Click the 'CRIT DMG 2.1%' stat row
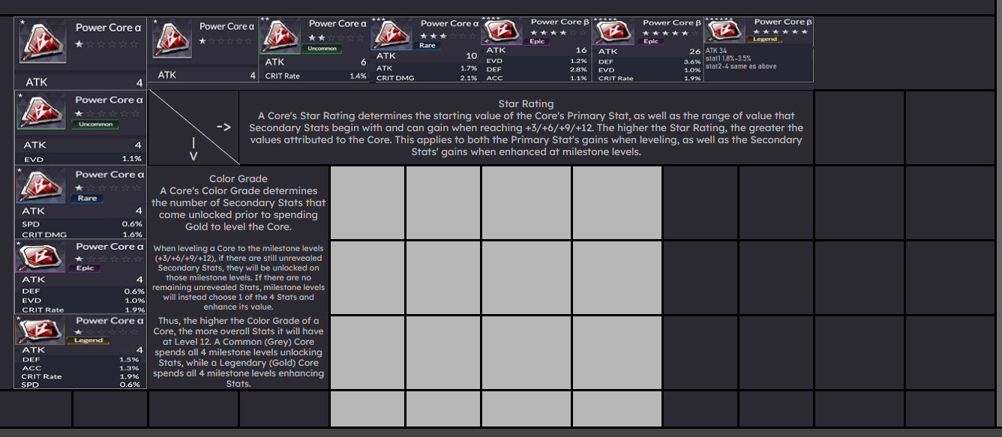Viewport: 1002px width, 437px height. click(426, 78)
